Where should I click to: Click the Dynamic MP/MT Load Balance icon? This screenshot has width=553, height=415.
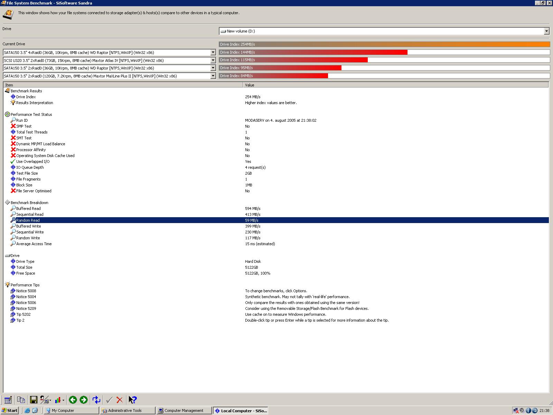tap(13, 144)
